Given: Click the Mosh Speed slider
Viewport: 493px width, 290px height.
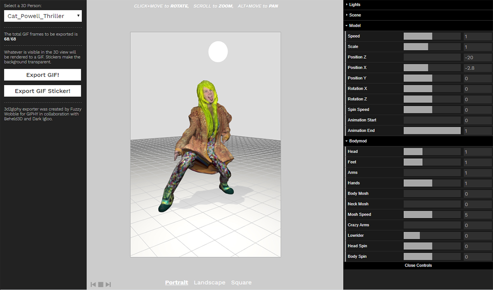Looking at the screenshot, I should point(432,215).
